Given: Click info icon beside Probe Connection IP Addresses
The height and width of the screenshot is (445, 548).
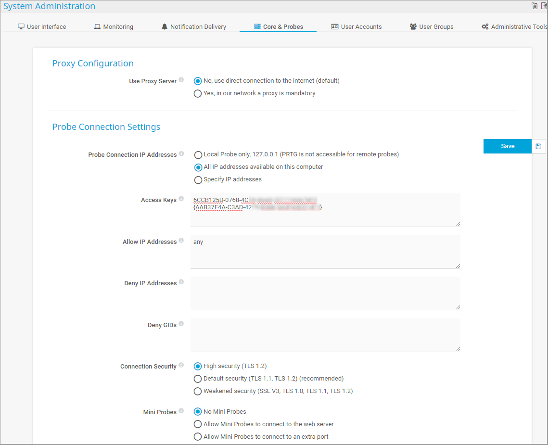Looking at the screenshot, I should 181,154.
